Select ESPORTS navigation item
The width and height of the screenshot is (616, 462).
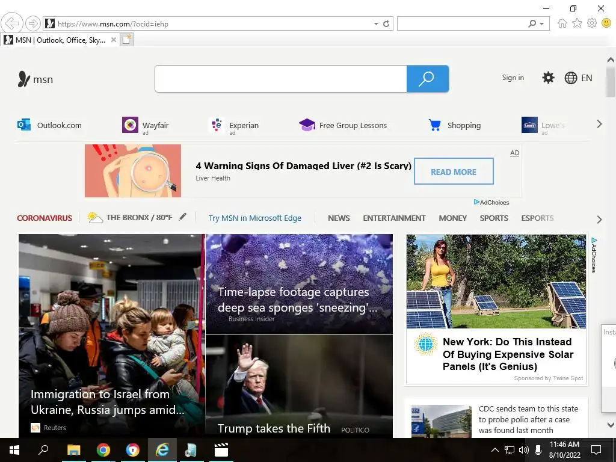click(537, 218)
